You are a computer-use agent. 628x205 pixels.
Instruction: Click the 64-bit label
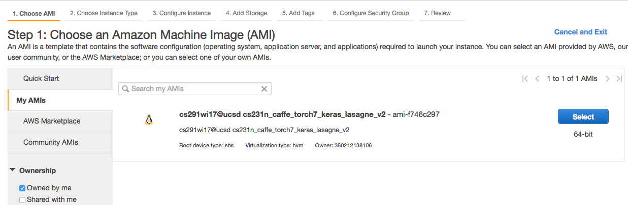[583, 134]
